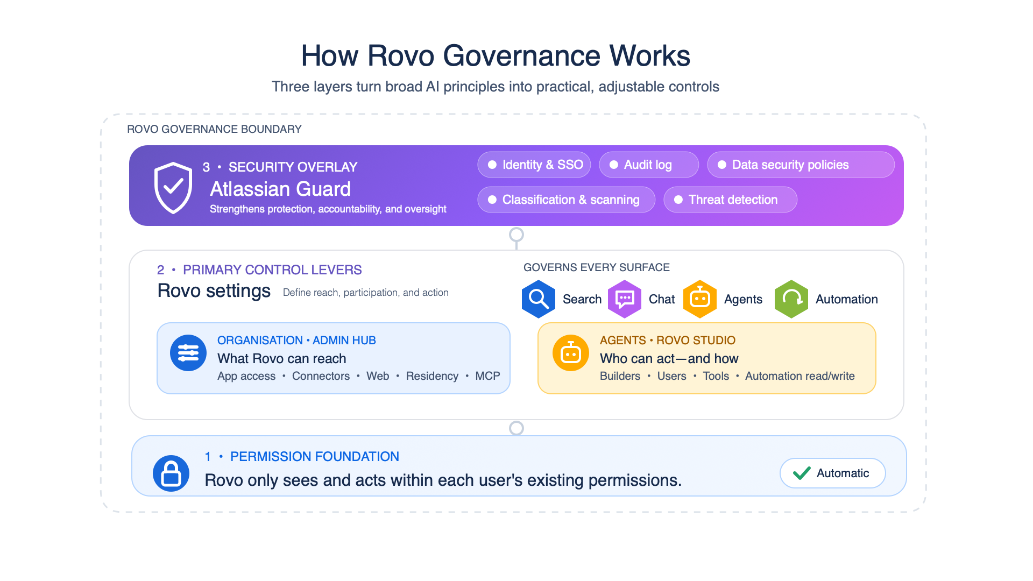Click 'Connectors' in the Admin Hub card
This screenshot has width=1033, height=581.
click(x=321, y=376)
